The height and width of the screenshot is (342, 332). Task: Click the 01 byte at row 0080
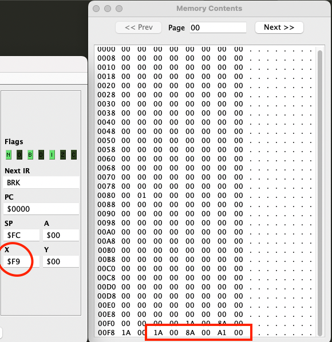point(141,196)
